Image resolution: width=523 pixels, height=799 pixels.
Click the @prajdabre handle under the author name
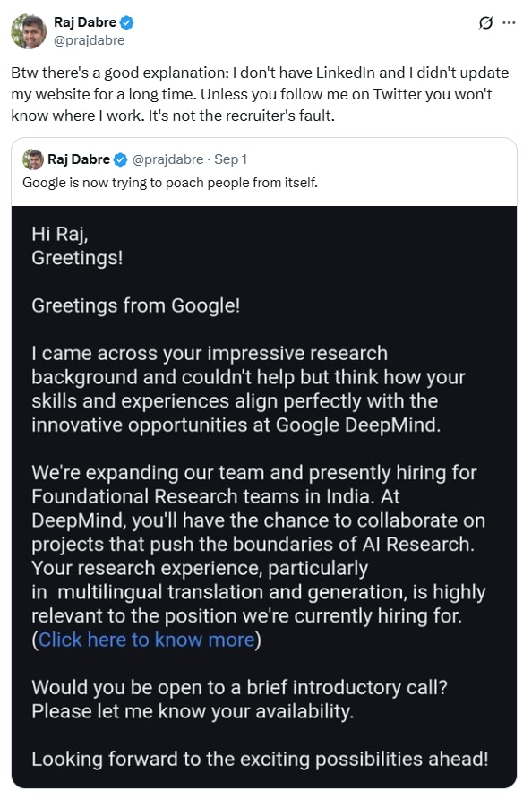click(90, 40)
